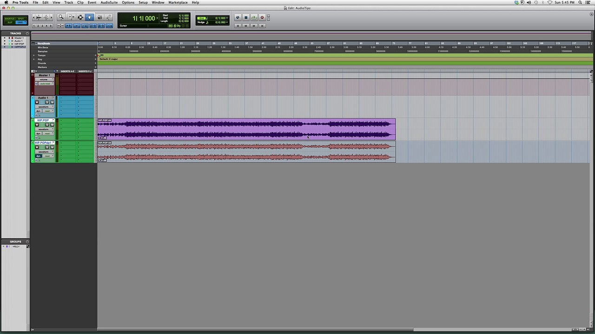Open Groups list popup menu
595x334 pixels.
(x=27, y=242)
